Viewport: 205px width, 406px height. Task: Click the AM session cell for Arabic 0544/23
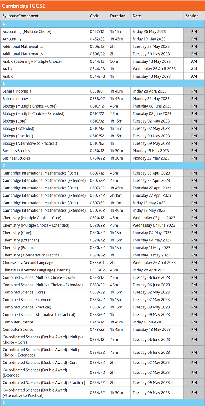pyautogui.click(x=194, y=69)
